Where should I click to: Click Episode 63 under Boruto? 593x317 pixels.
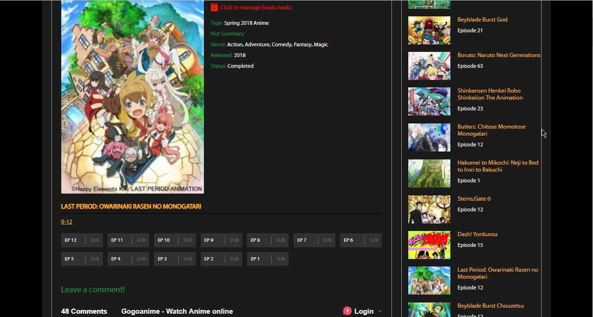click(x=470, y=66)
